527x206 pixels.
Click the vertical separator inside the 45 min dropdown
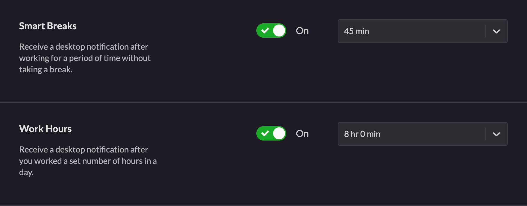(485, 31)
